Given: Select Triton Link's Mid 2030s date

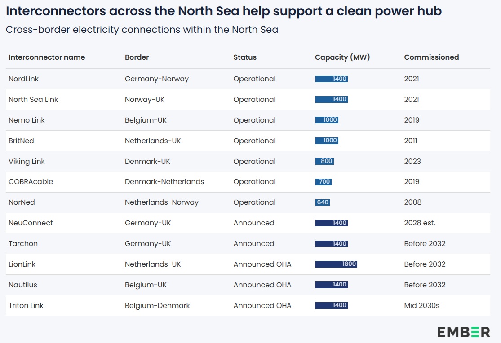Looking at the screenshot, I should (x=421, y=306).
